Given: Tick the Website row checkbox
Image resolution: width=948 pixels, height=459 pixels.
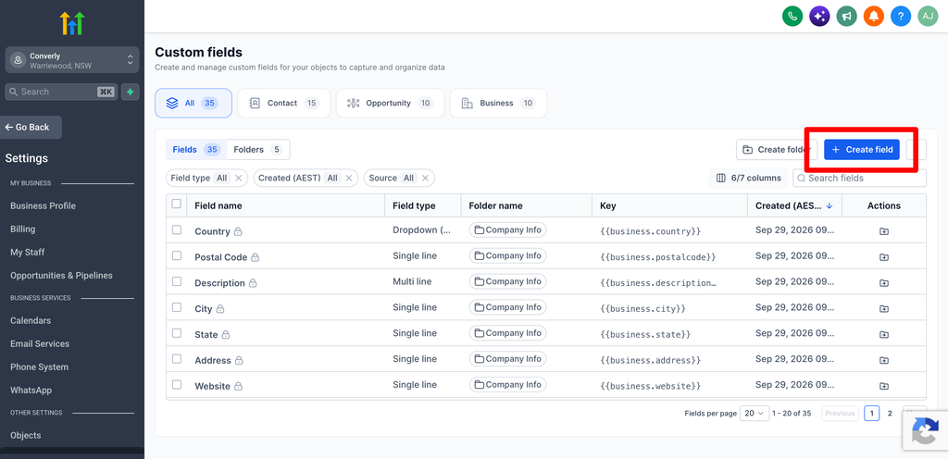Looking at the screenshot, I should click(177, 384).
